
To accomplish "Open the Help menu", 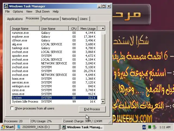I will pos(55,11).
